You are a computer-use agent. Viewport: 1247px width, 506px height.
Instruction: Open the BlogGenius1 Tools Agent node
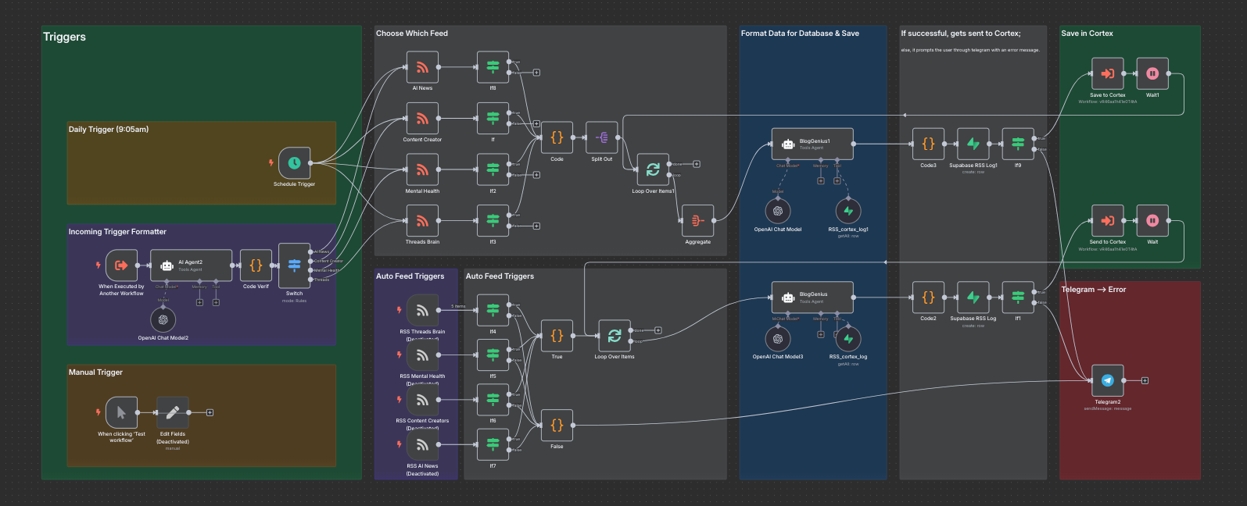(812, 144)
